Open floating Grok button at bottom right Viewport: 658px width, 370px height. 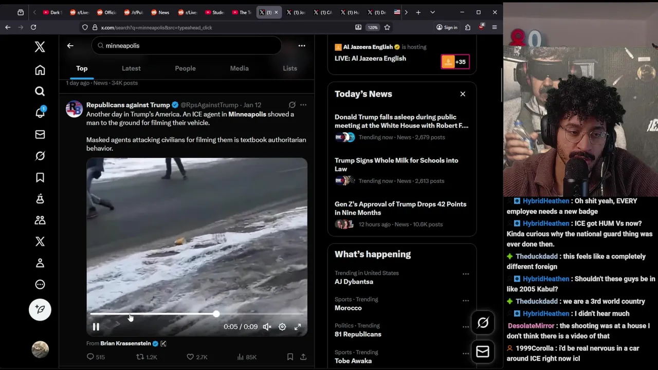pos(483,323)
